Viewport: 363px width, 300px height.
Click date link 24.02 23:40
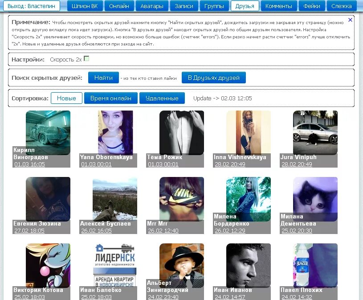(x=163, y=297)
